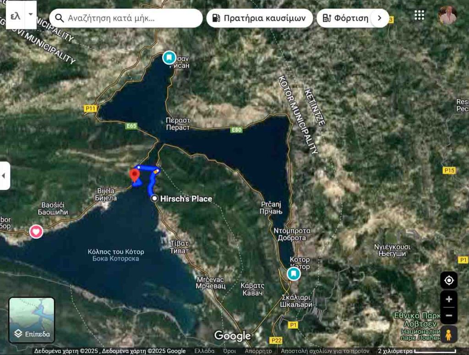Open the saved bookmark marker at Risan
Image resolution: width=469 pixels, height=355 pixels.
click(169, 58)
